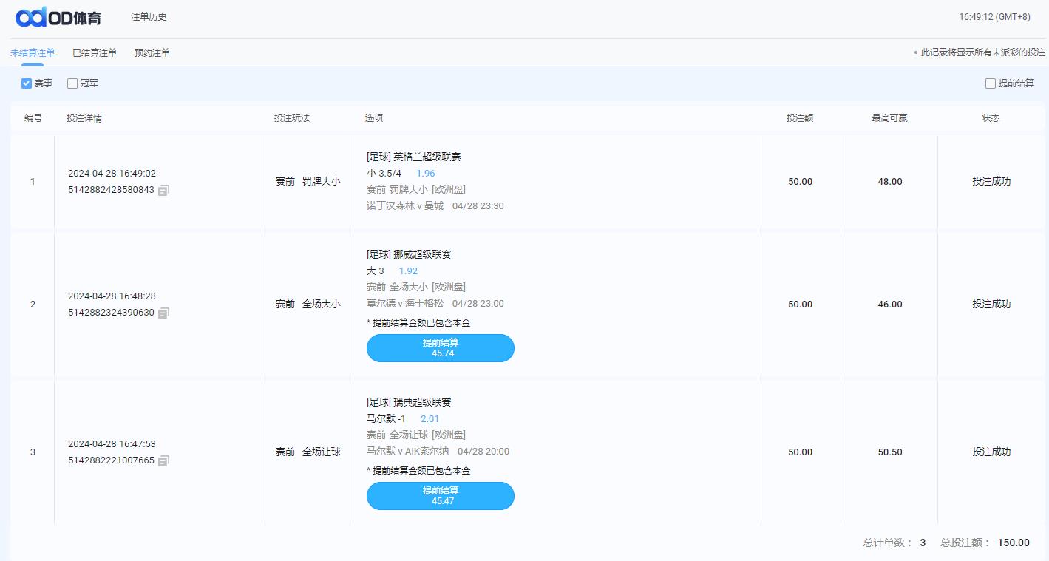
Task: Open the 未结算注单 tab
Action: pos(33,53)
